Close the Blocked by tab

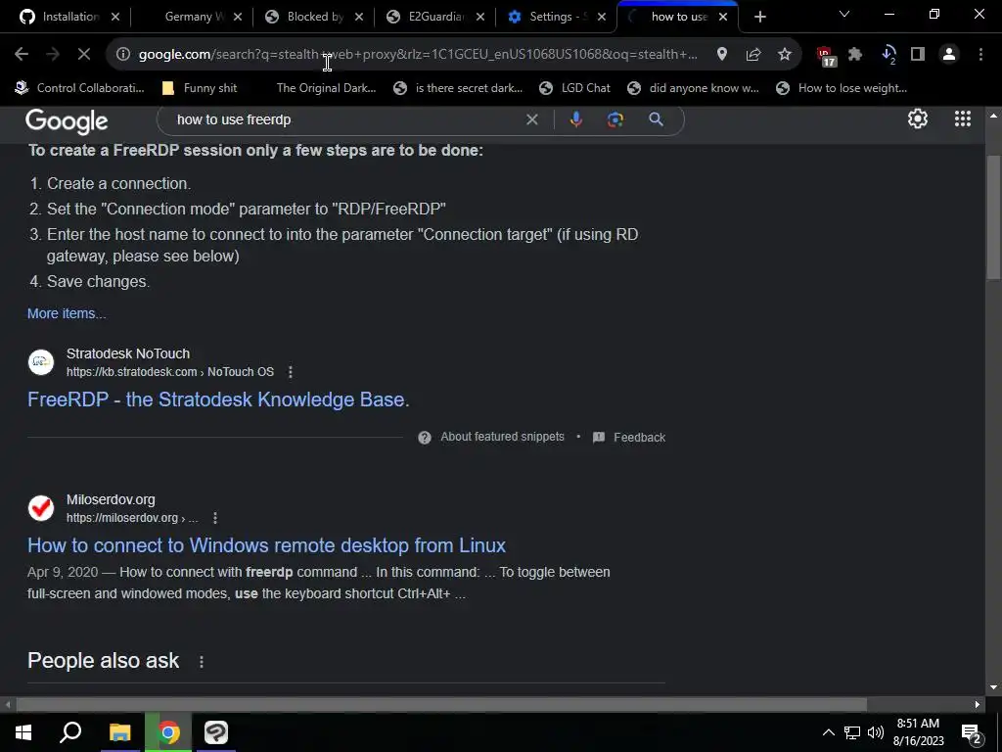pyautogui.click(x=359, y=17)
